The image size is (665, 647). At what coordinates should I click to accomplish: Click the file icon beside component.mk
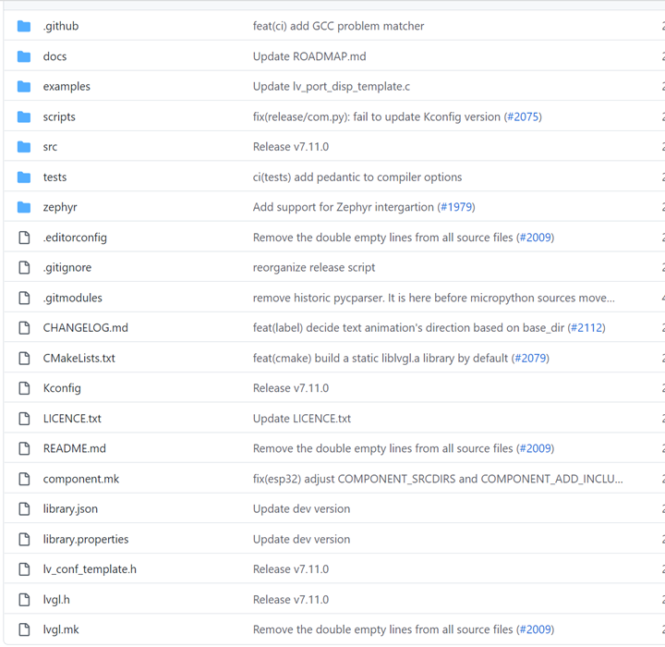24,479
